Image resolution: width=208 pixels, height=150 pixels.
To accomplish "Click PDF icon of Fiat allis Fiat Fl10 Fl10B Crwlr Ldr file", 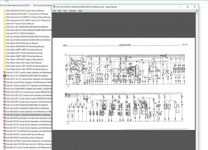I will [5, 144].
